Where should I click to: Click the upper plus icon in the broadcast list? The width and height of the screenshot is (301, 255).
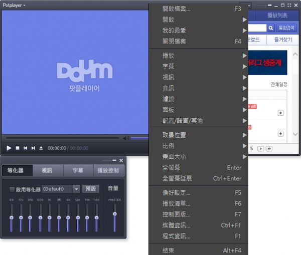pyautogui.click(x=280, y=113)
